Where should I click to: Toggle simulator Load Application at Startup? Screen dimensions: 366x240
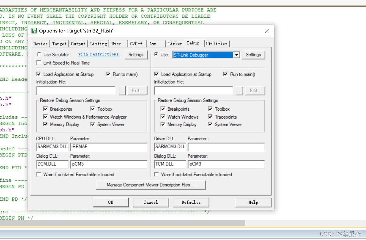(39, 74)
